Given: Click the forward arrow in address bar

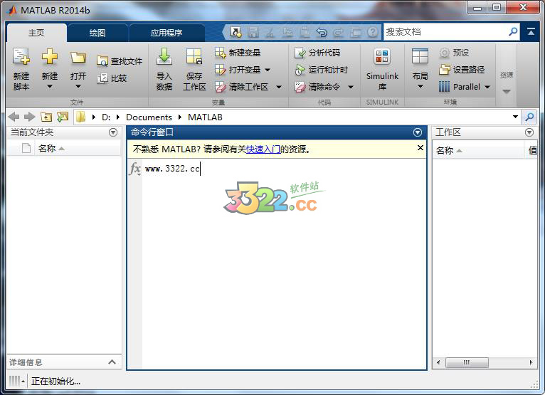Looking at the screenshot, I should 30,117.
